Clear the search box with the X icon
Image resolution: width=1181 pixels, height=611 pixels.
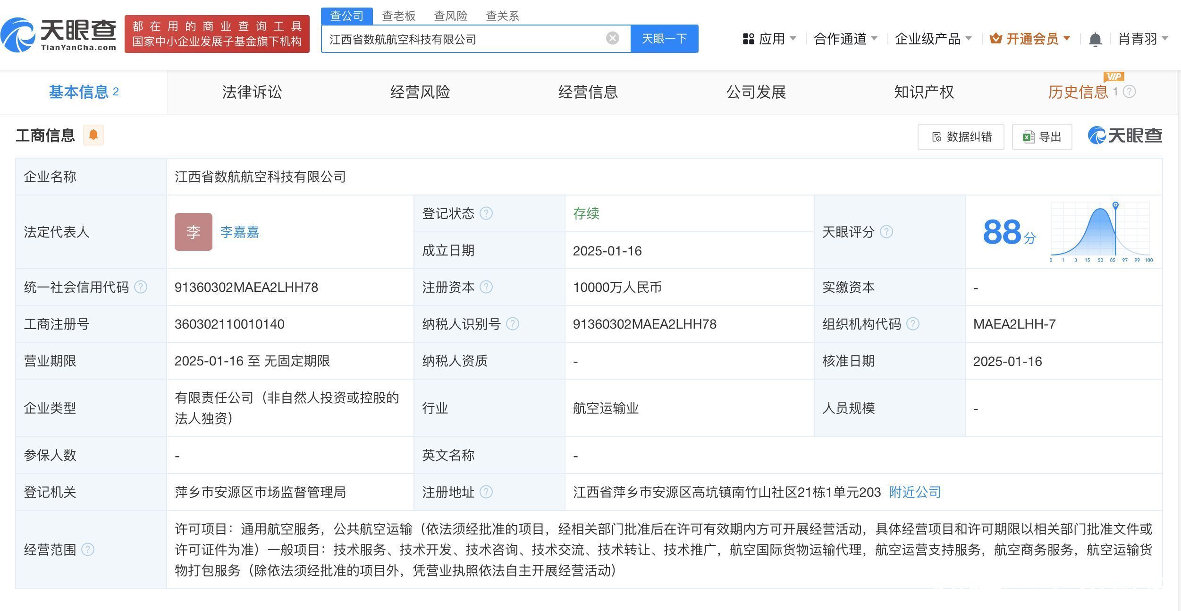[612, 38]
